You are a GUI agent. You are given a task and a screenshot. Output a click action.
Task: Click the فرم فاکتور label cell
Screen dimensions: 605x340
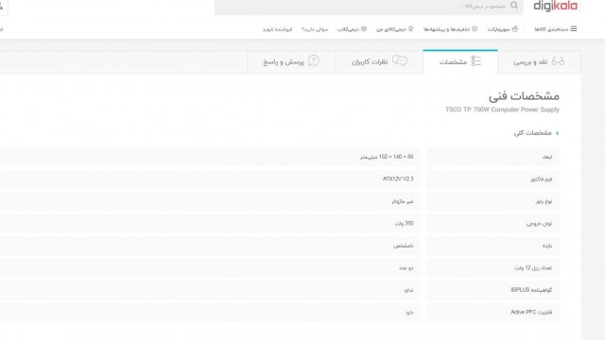point(493,179)
